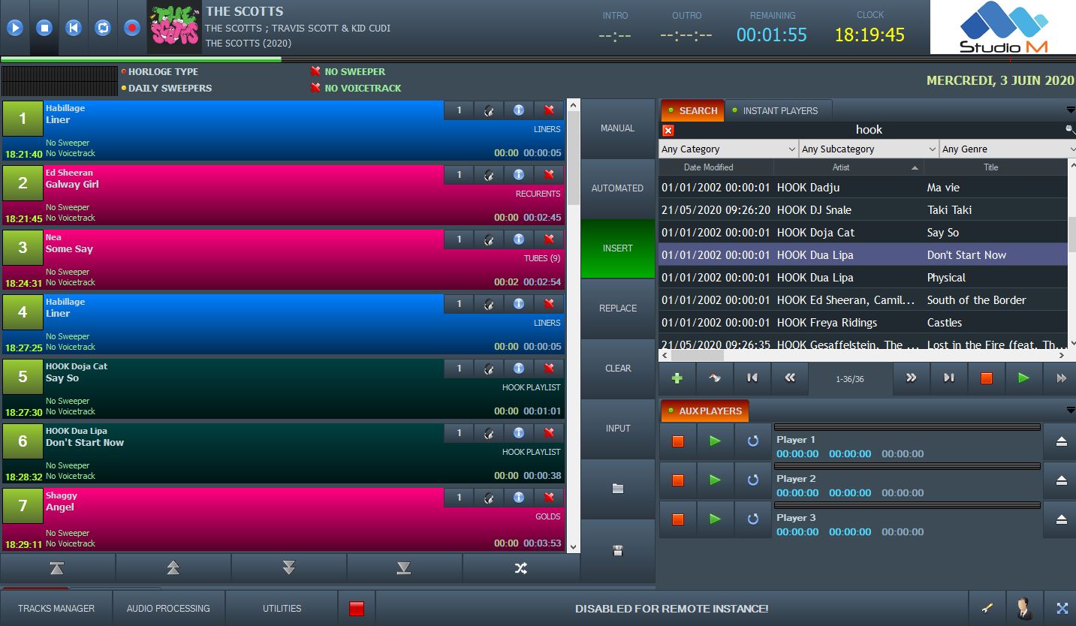
Task: Open headphone preview for Galway Girl track
Action: pyautogui.click(x=489, y=175)
